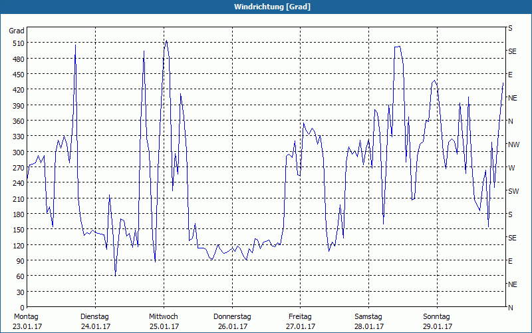Click the 510 value on left axis
532x333 pixels.
(19, 43)
